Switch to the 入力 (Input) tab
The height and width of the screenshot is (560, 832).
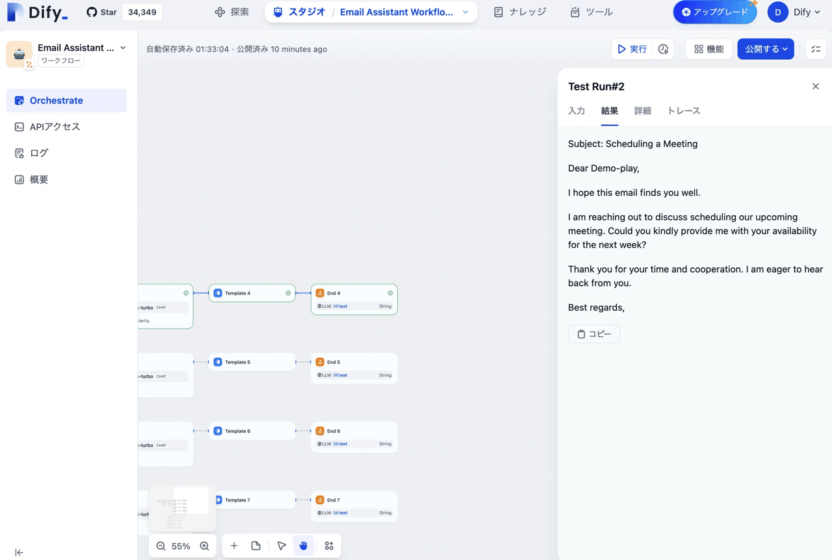coord(577,111)
